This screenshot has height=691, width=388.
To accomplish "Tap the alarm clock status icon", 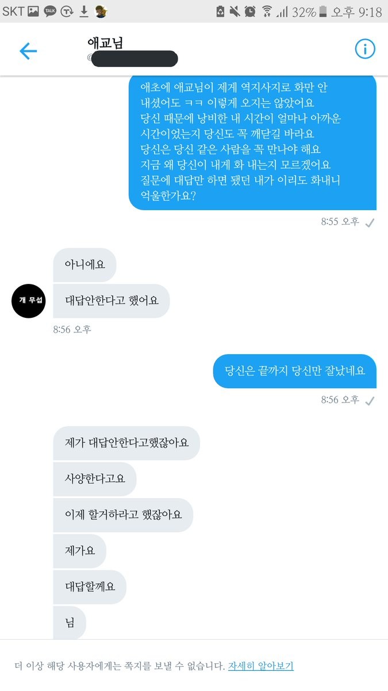I will pos(250,12).
